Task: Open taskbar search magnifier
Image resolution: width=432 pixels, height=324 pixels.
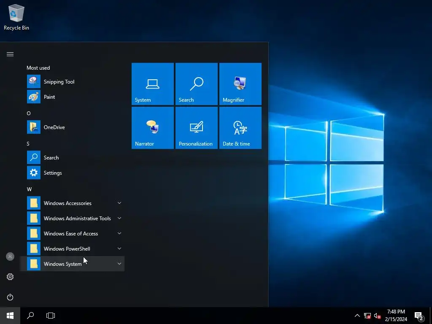Action: point(30,316)
